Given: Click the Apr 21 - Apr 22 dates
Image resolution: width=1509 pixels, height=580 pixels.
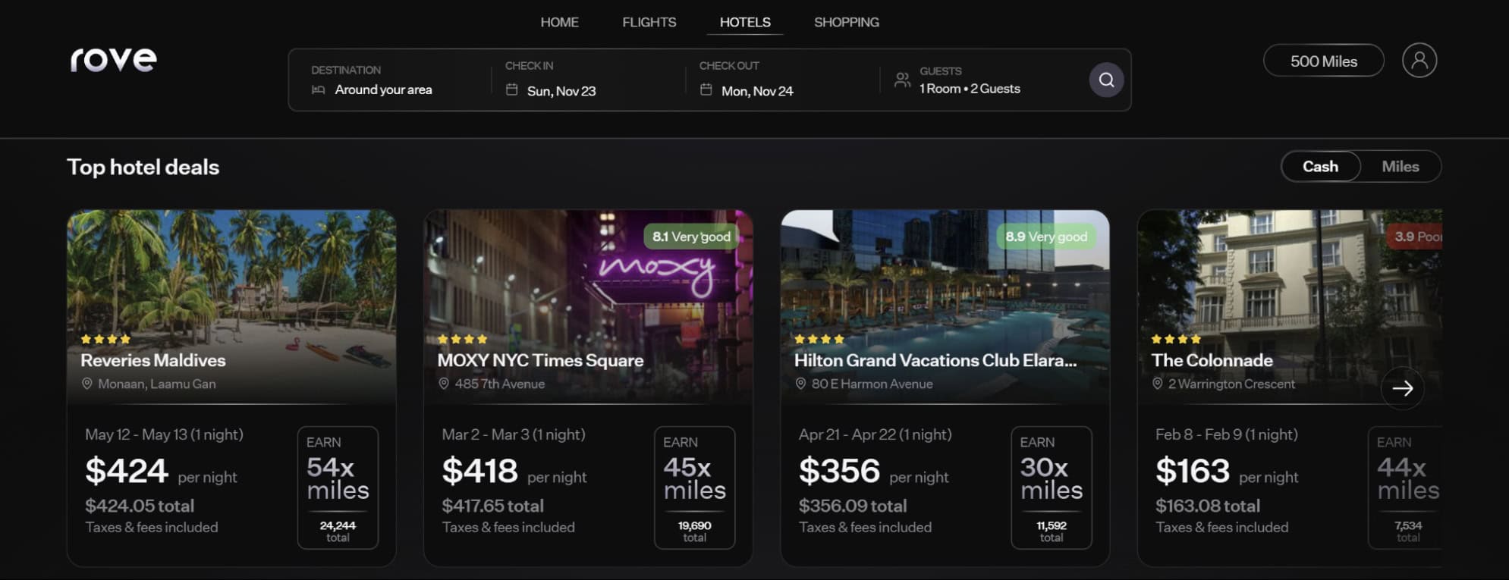Looking at the screenshot, I should point(875,434).
